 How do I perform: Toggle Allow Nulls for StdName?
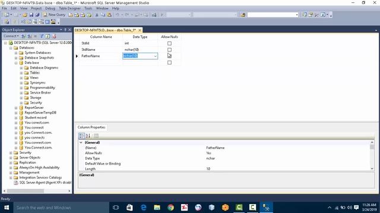click(x=169, y=50)
